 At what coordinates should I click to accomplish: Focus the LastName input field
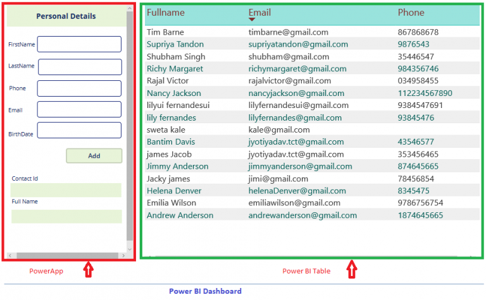(x=80, y=67)
